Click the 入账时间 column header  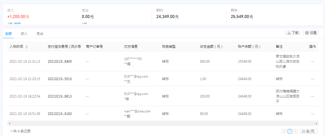click(16, 47)
